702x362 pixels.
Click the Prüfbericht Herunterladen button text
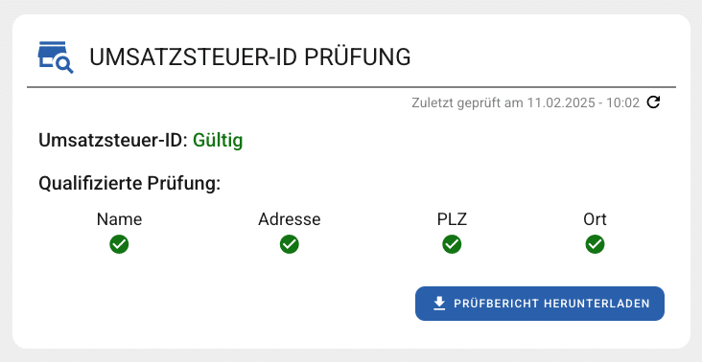(x=551, y=304)
